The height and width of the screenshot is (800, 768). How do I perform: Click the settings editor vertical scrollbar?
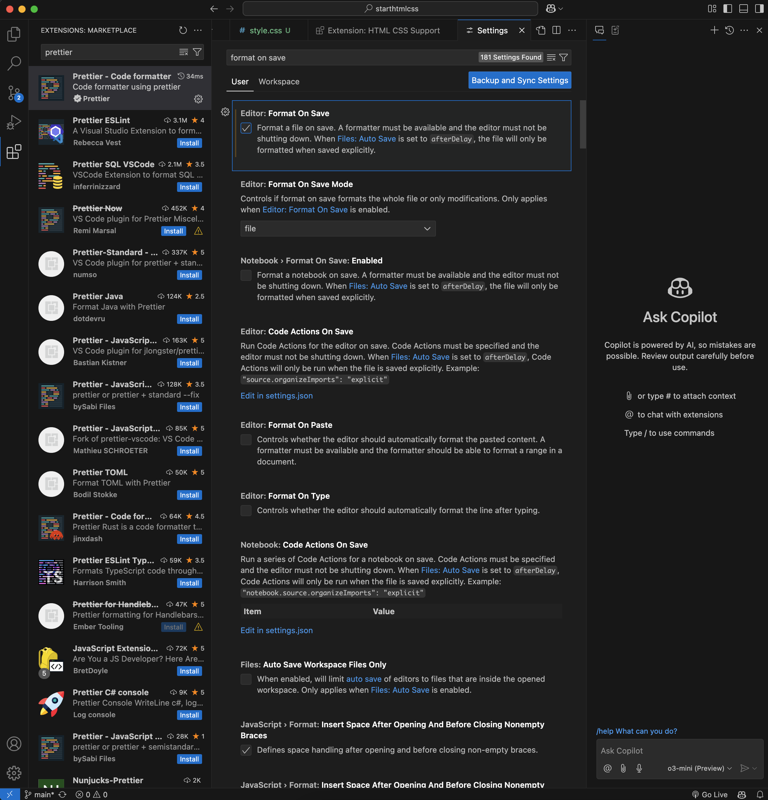(x=583, y=124)
